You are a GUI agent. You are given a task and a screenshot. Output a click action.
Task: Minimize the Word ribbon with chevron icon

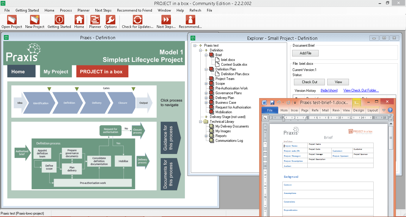(x=384, y=110)
